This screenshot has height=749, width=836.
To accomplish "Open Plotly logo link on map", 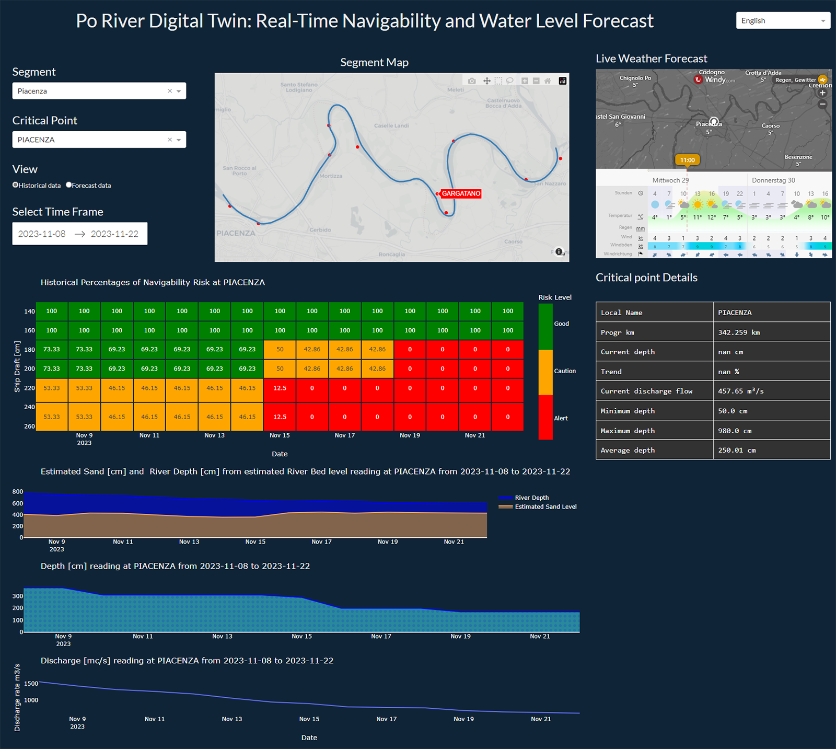I will [x=563, y=81].
